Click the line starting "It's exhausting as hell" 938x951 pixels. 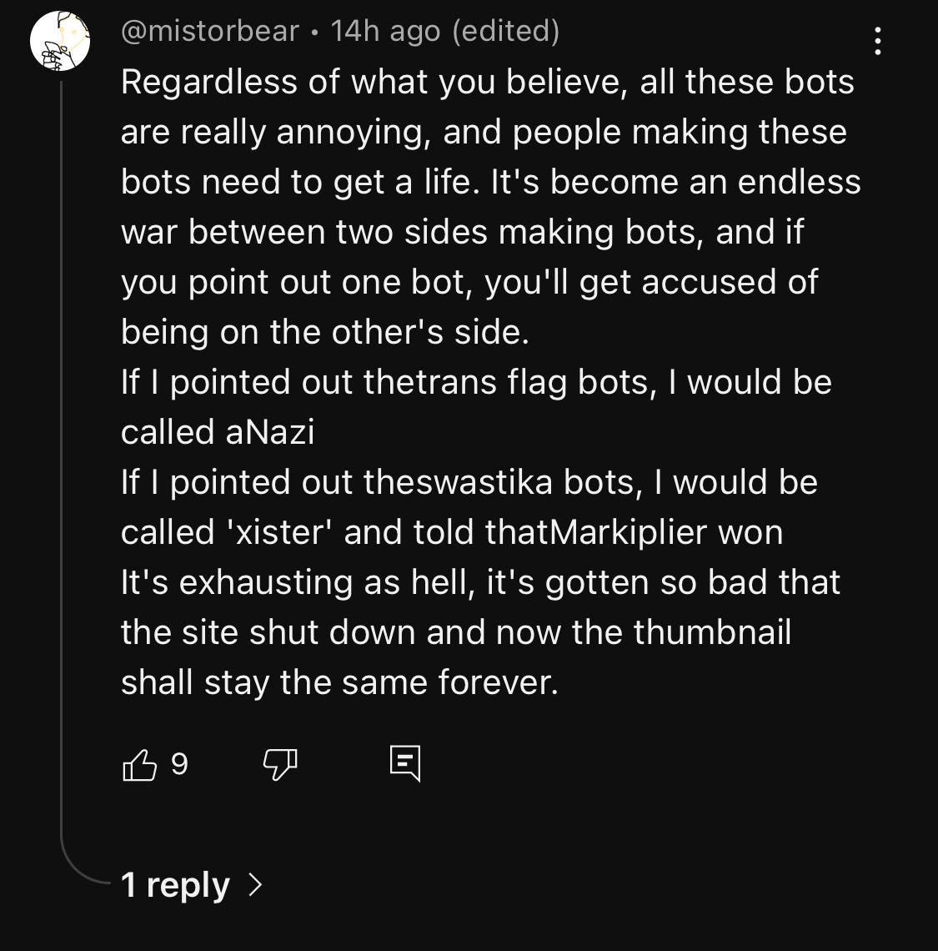tap(480, 582)
